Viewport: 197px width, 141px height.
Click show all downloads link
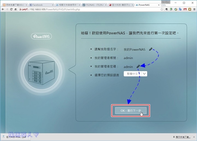(183, 137)
